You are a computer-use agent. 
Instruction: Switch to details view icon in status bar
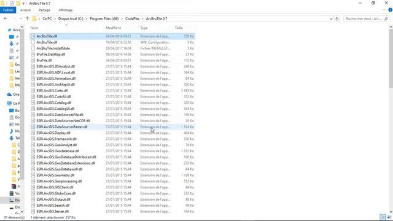[x=383, y=217]
